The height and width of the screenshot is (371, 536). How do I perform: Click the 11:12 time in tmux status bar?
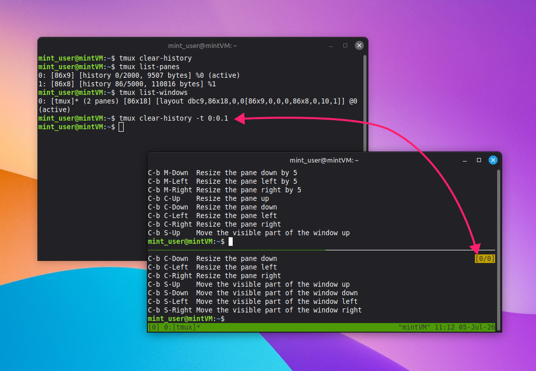pos(444,327)
